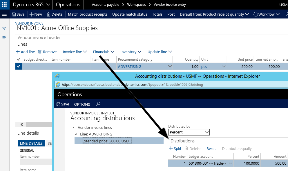
Task: Switch to the LINE DETAILS tab
Action: click(31, 143)
